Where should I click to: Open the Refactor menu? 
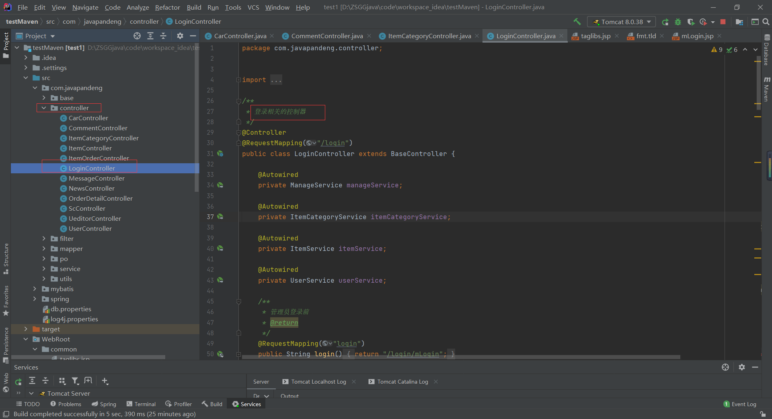pyautogui.click(x=167, y=7)
